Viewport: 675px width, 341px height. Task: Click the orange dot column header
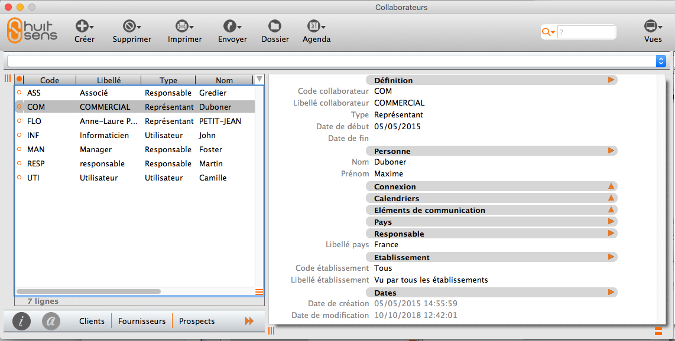click(x=19, y=80)
